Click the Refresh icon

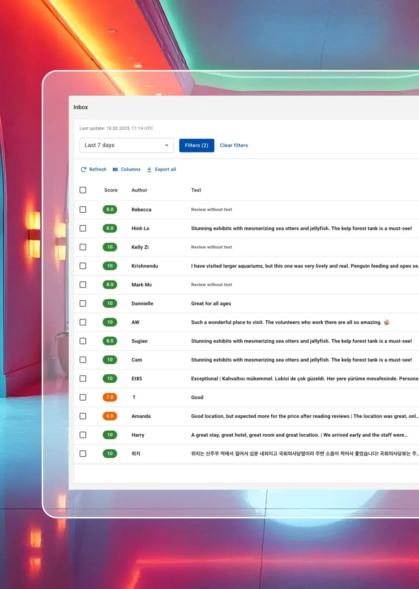(83, 169)
